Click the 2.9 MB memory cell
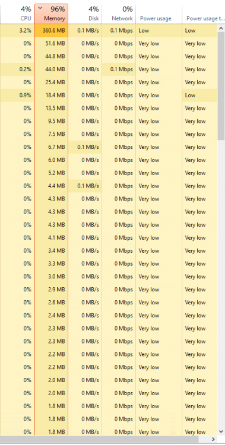225x445 pixels. (x=52, y=290)
